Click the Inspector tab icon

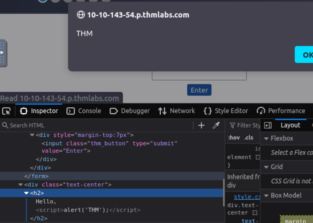point(24,111)
